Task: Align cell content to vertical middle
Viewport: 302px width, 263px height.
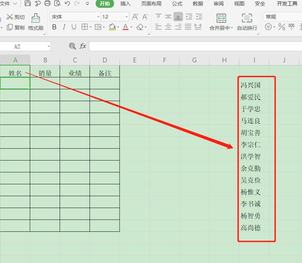Action: click(168, 17)
